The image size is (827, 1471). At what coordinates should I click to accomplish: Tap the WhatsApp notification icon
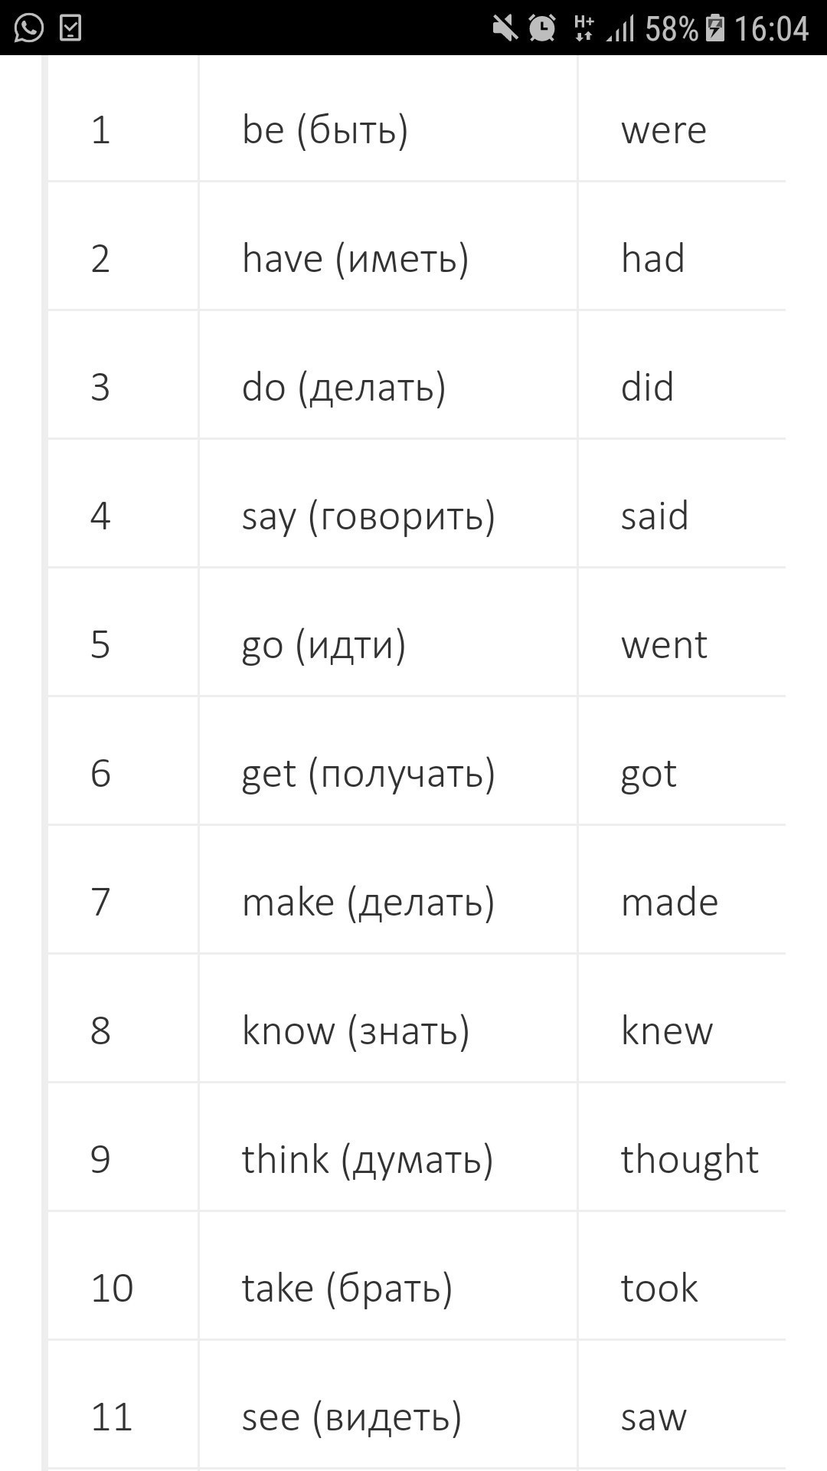[28, 28]
